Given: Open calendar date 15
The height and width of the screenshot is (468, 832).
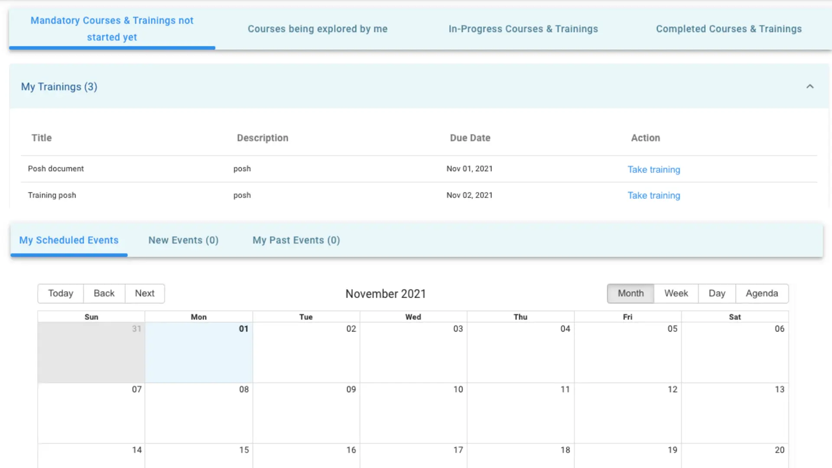Looking at the screenshot, I should tap(244, 450).
